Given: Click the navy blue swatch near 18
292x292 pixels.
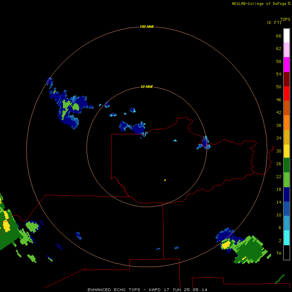Looking at the screenshot, I should pos(286,194).
